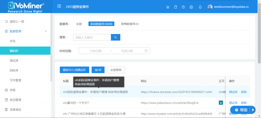Select 全部 database filter
261x118 pixels.
pyautogui.click(x=79, y=24)
